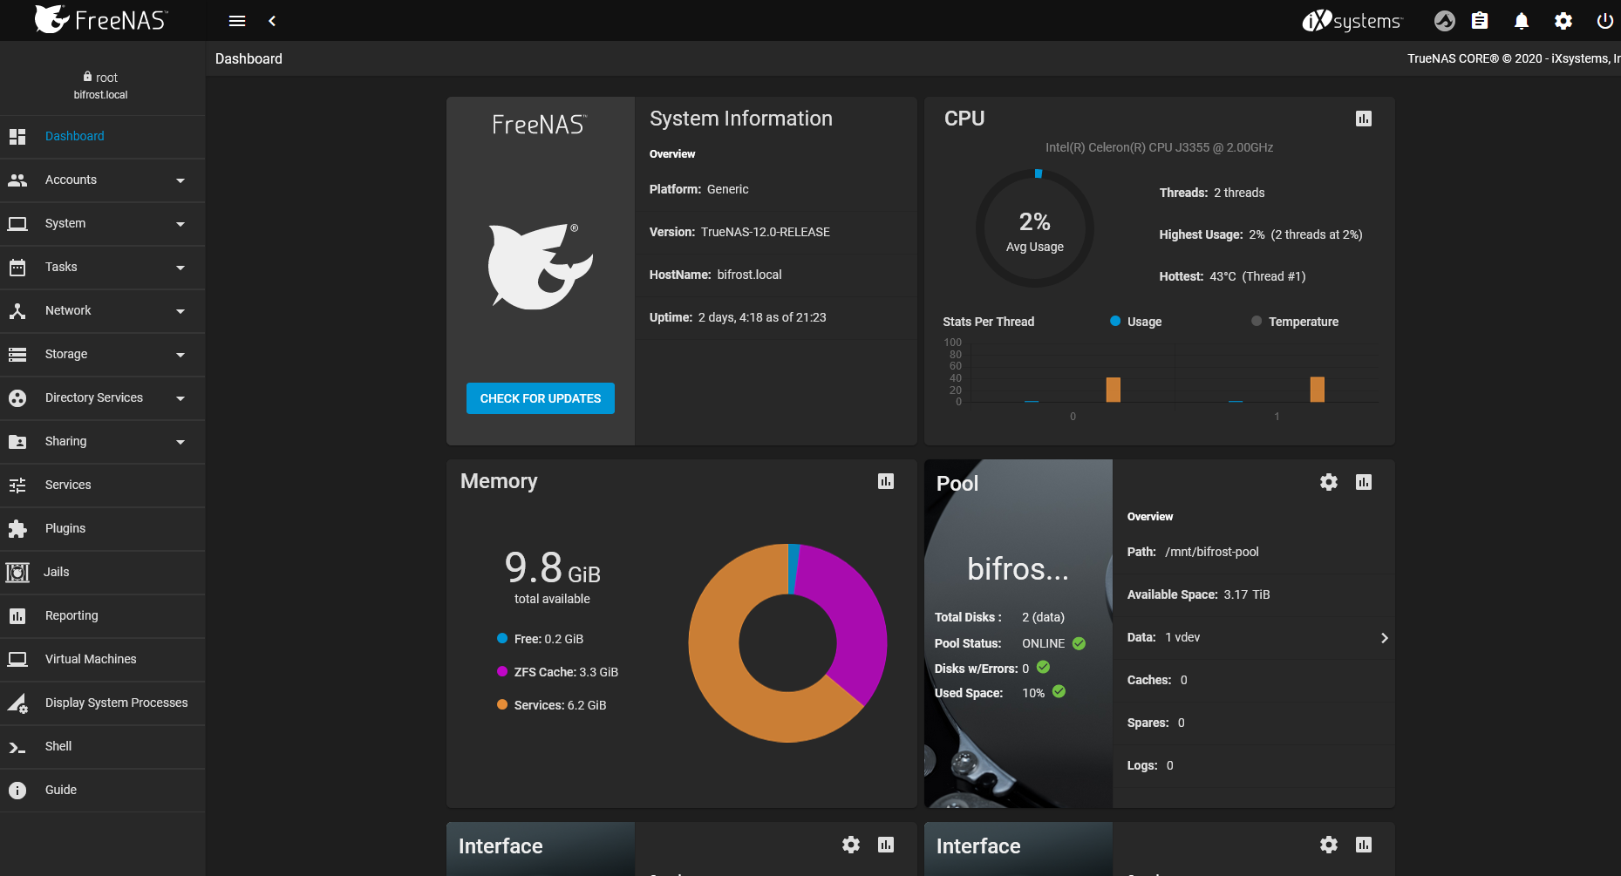Click the System laptop icon

17,224
